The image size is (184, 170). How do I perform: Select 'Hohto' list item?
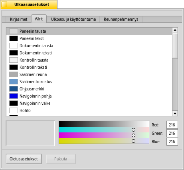[x=89, y=110]
